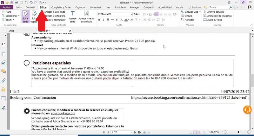The height and width of the screenshot is (136, 254).
Task: Insert Audio & vídeo
Action: click(213, 20)
